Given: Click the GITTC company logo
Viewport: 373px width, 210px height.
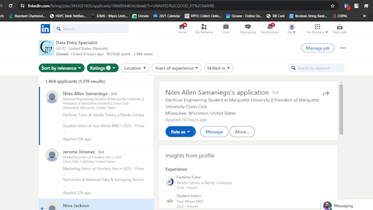Looking at the screenshot, I should (47, 48).
